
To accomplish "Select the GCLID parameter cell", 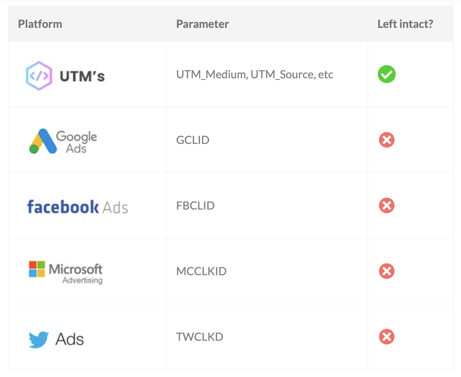I will point(193,140).
